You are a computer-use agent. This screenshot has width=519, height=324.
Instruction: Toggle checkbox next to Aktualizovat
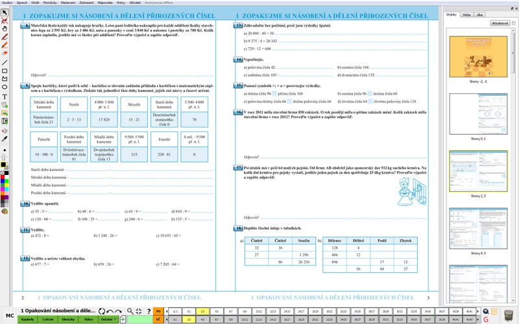(513, 23)
